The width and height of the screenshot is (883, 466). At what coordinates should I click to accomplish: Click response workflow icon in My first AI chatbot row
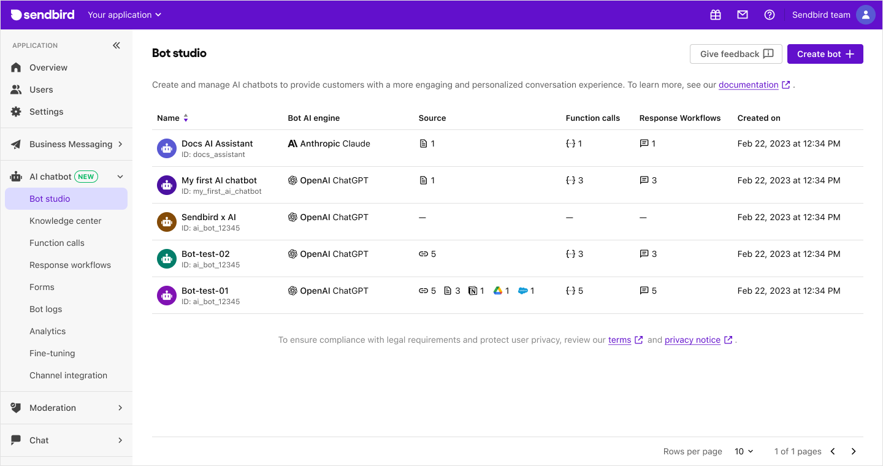(x=644, y=180)
